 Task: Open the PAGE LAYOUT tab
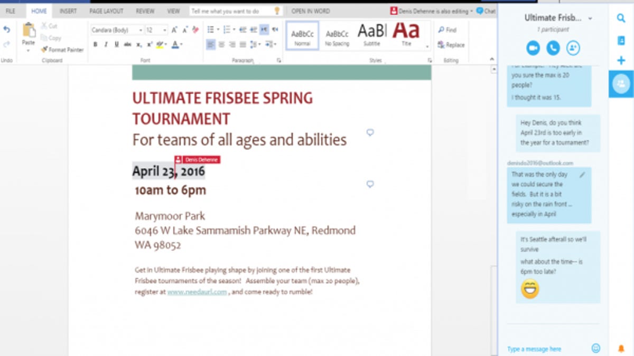tap(106, 11)
